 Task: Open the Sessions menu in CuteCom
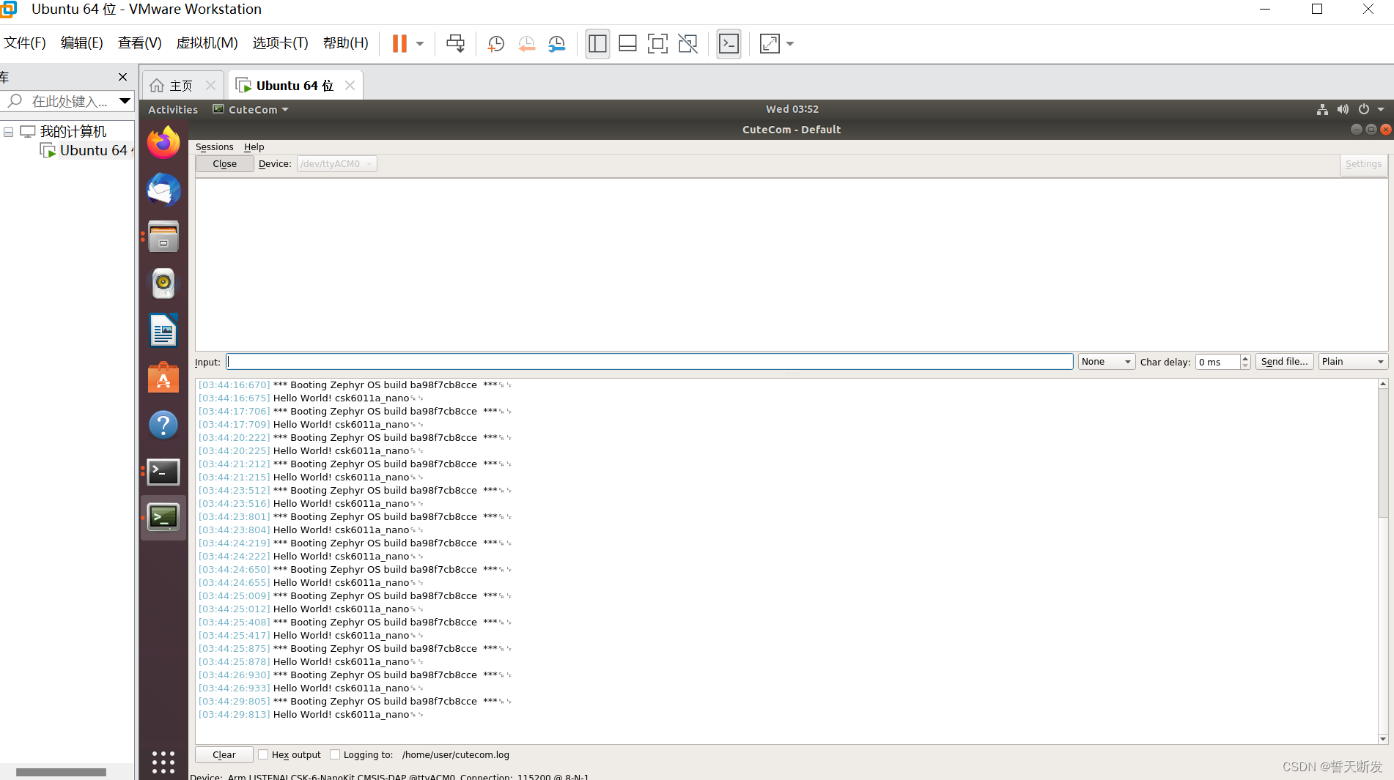[214, 147]
